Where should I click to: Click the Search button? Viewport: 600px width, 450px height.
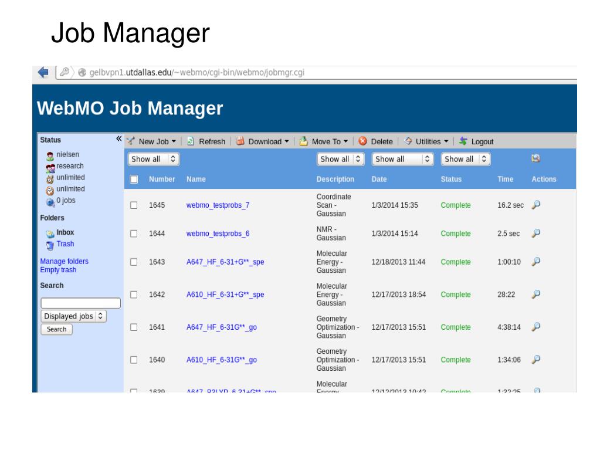pos(57,329)
